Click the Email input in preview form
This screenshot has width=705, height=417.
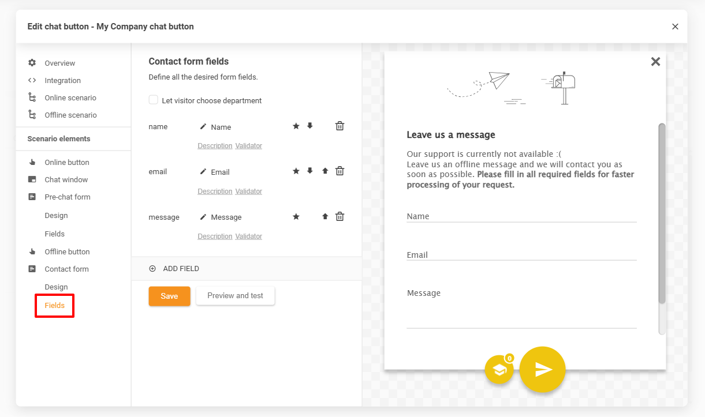(521, 254)
